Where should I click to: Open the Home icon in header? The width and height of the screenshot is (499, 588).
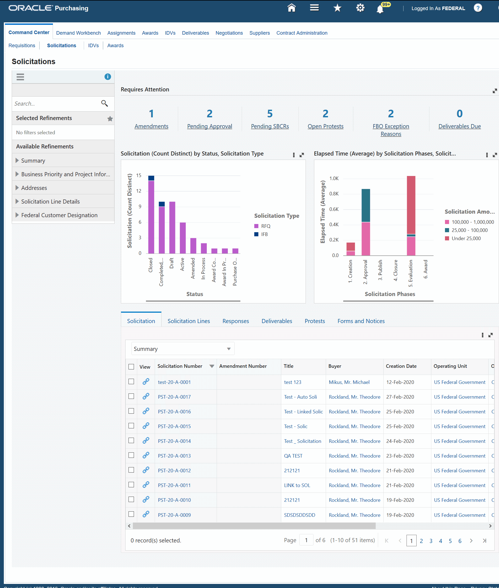pyautogui.click(x=291, y=8)
